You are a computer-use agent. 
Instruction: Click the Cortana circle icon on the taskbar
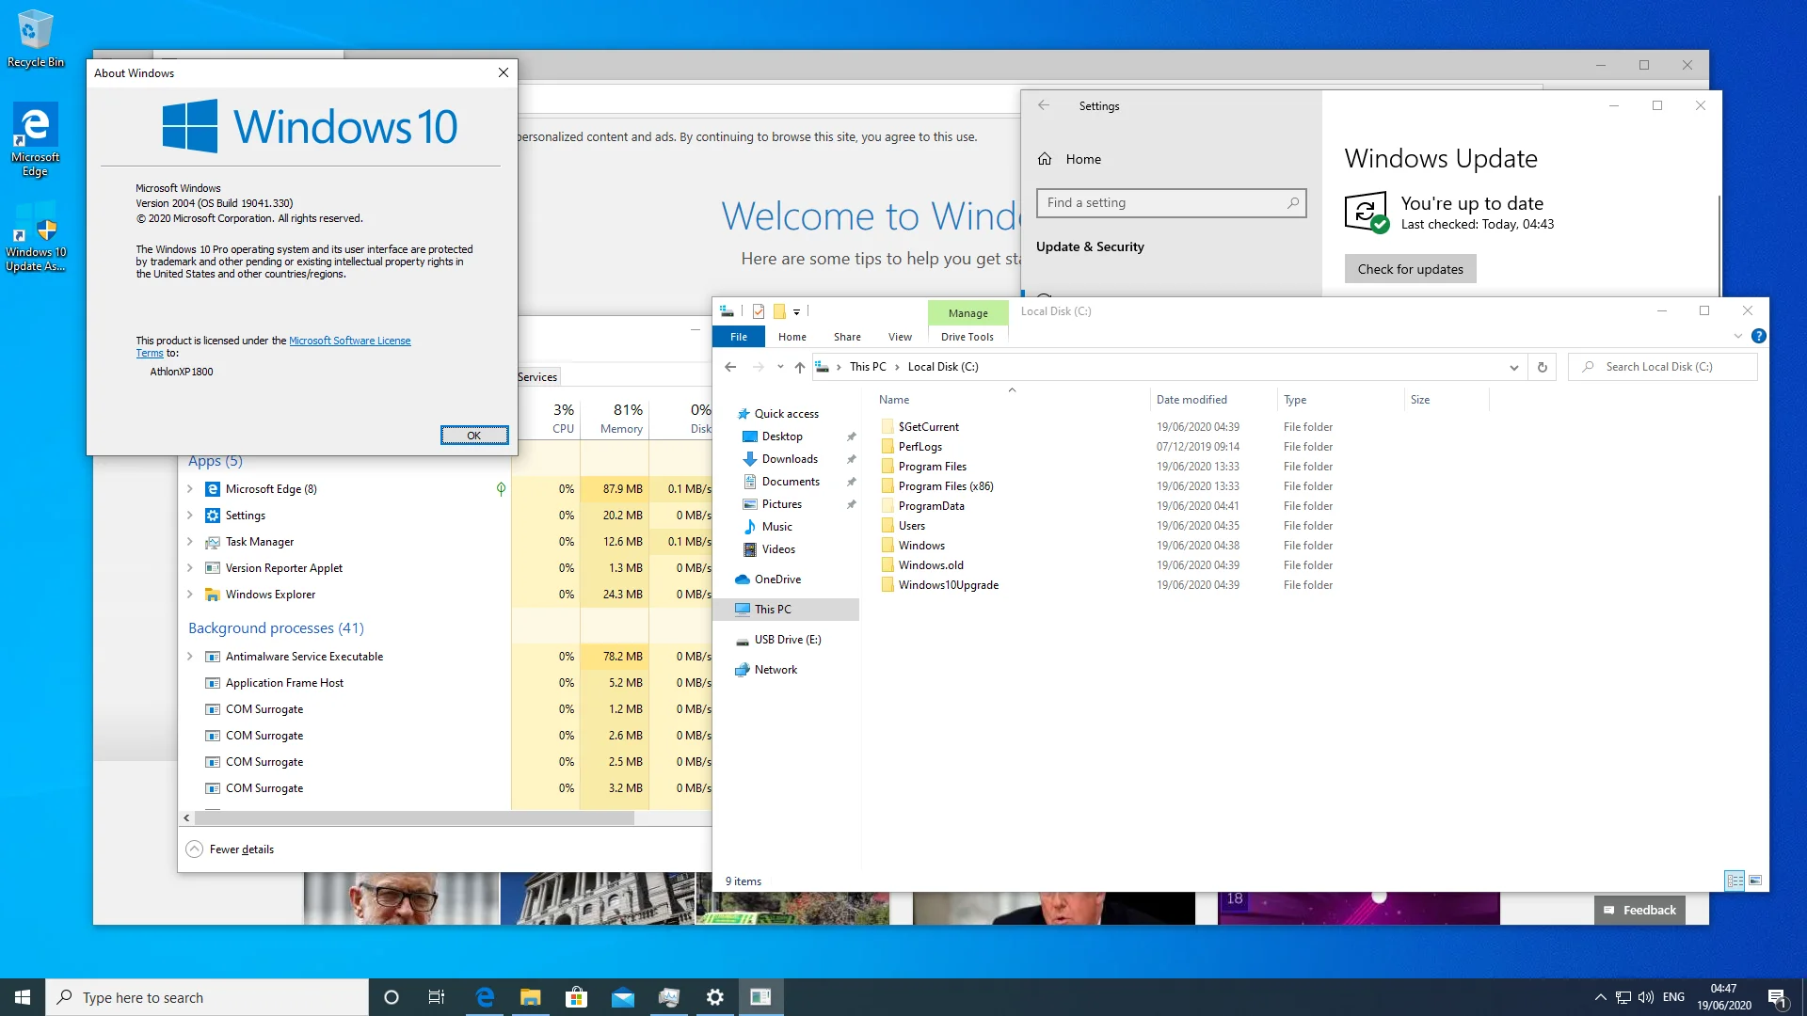click(x=392, y=997)
